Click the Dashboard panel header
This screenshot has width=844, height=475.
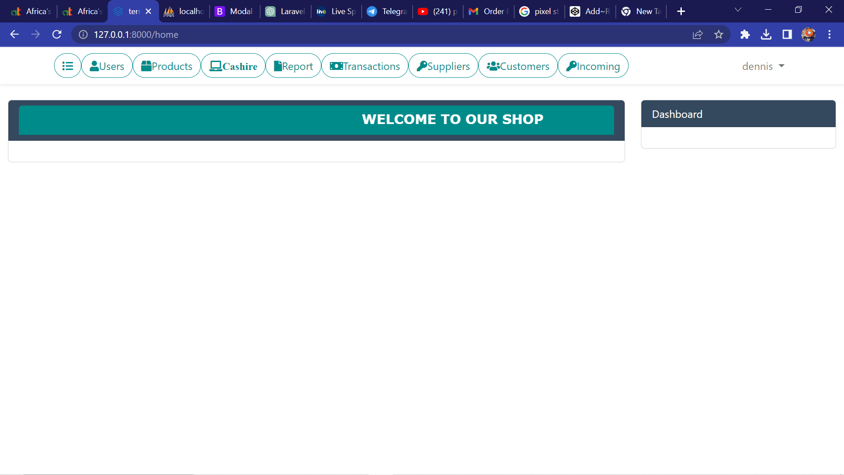[738, 114]
